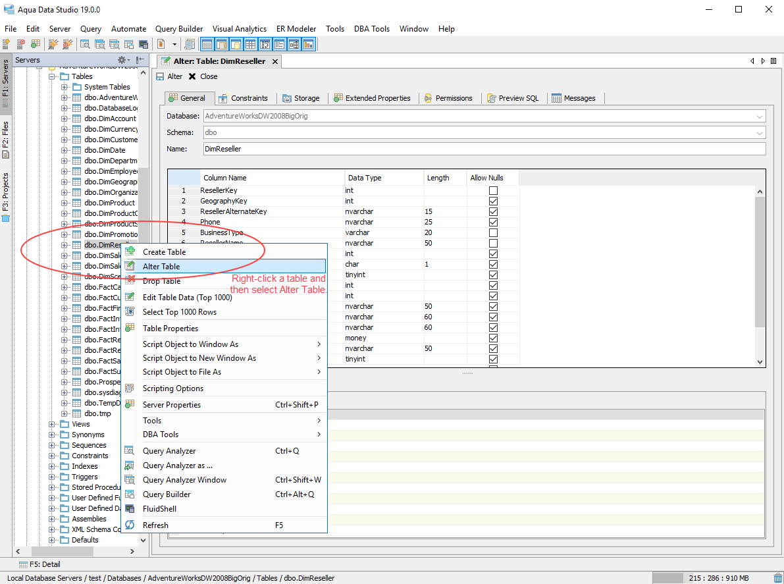Expand the Triggers folder
The image size is (784, 584).
coord(51,477)
